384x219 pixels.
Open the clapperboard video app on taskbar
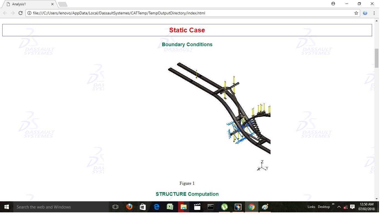click(x=197, y=207)
